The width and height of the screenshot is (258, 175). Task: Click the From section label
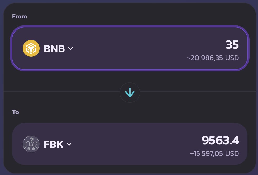(20, 16)
